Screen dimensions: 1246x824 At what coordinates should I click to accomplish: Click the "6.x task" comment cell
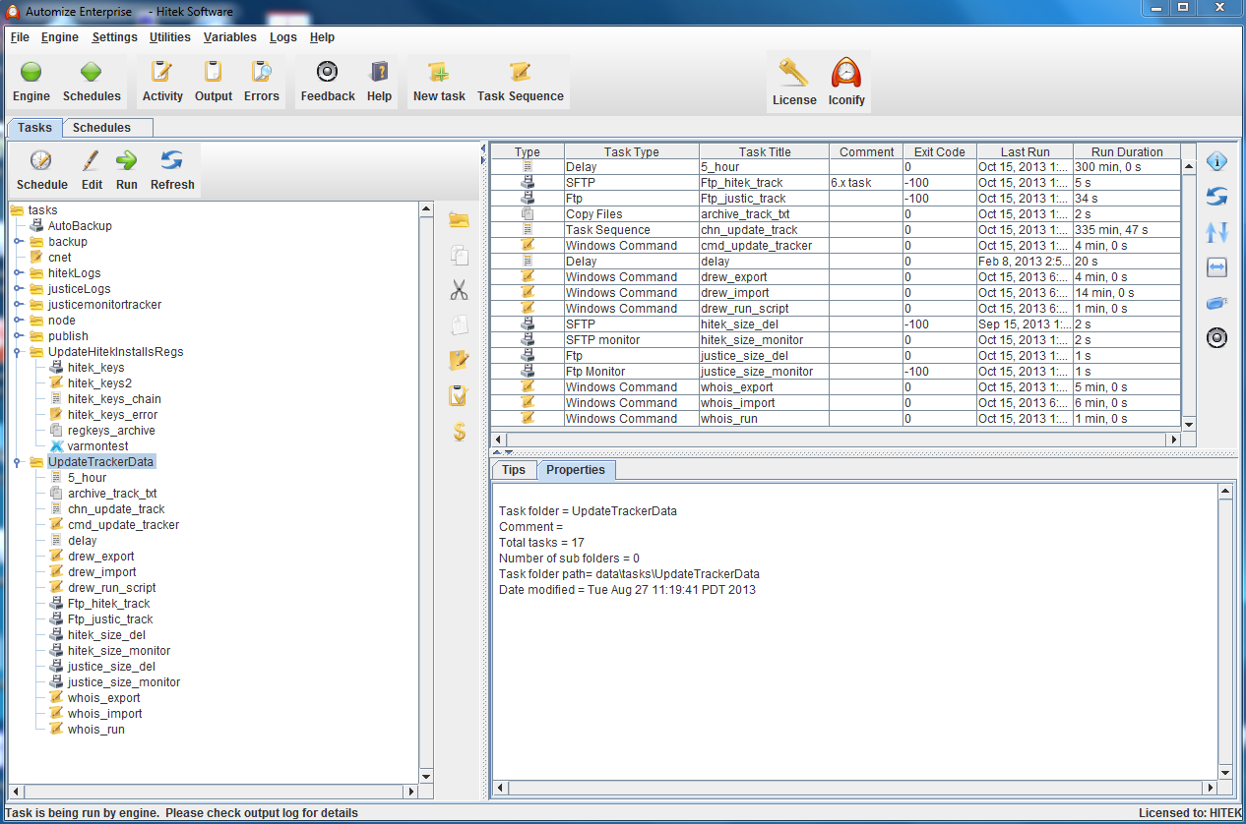point(866,183)
